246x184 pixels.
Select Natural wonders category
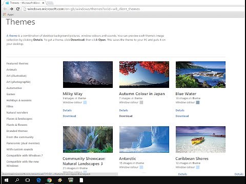17,112
